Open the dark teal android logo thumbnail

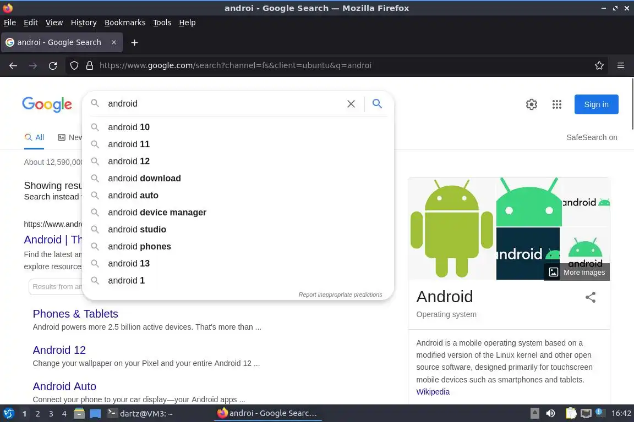[x=528, y=254]
